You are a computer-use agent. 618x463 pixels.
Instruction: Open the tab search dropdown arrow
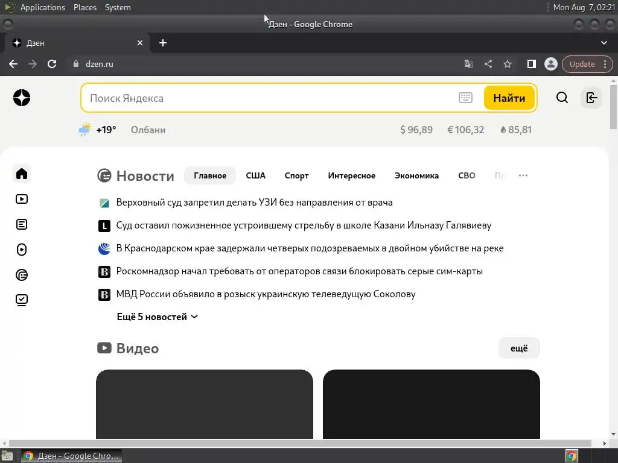click(x=604, y=43)
